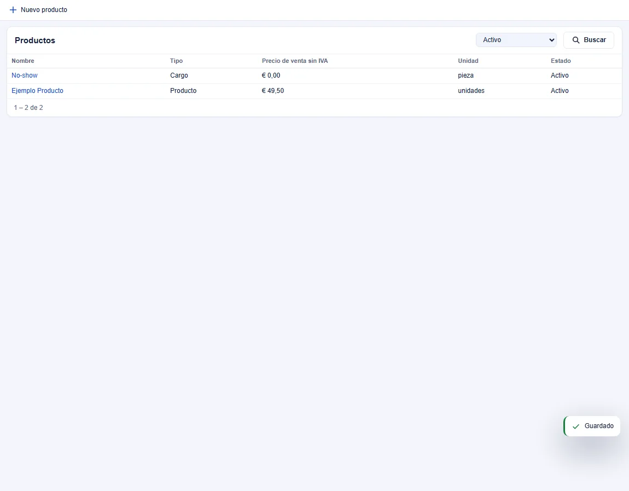Click the plus icon for Nuevo producto
This screenshot has width=629, height=491.
(x=13, y=10)
